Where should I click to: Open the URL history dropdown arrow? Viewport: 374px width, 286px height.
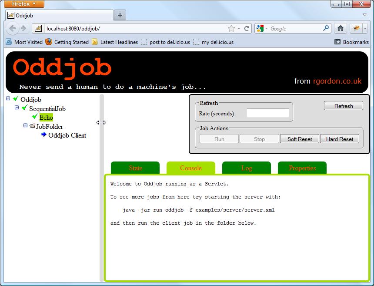click(x=239, y=29)
